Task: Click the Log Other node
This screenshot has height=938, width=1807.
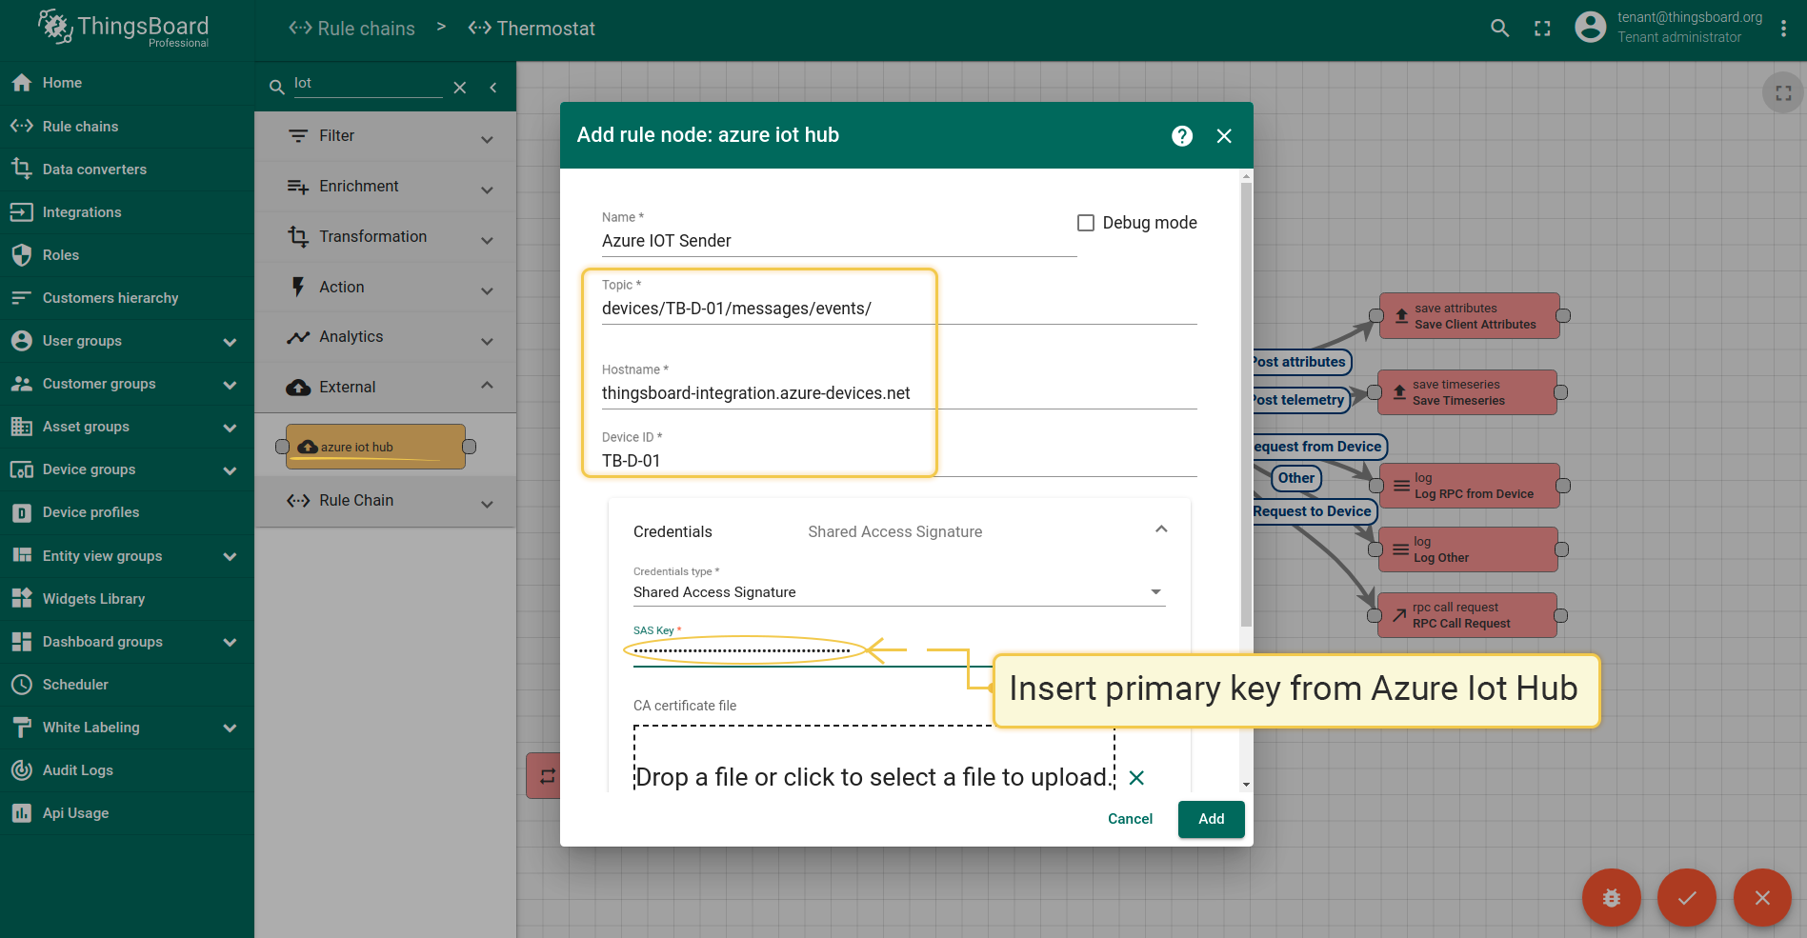Action: [x=1468, y=549]
